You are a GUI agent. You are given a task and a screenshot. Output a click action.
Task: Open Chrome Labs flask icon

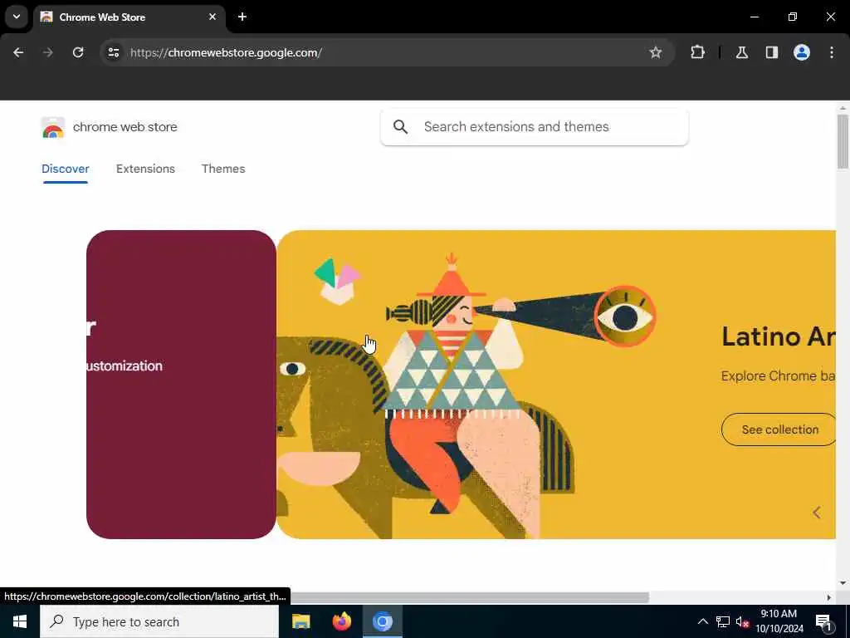click(x=742, y=52)
